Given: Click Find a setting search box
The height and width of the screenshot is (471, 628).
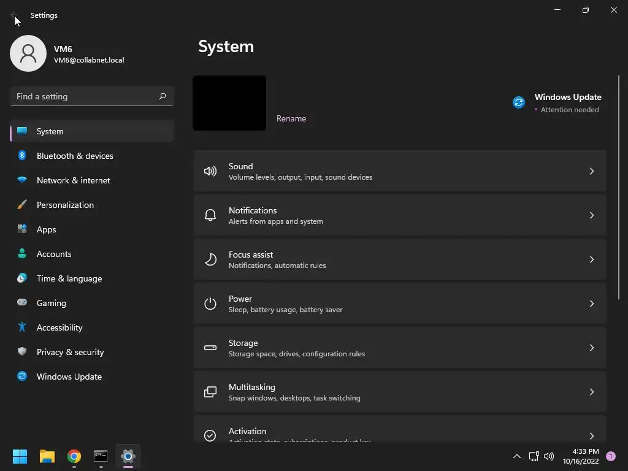Looking at the screenshot, I should [x=92, y=96].
